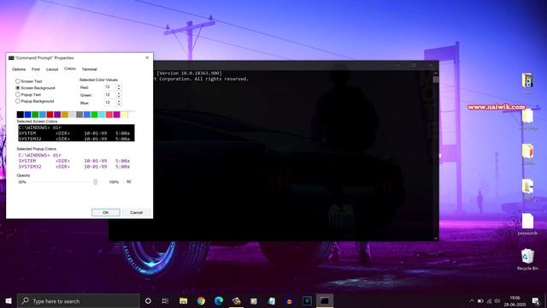The height and width of the screenshot is (308, 547).
Task: Decrease the Red value with down arrow
Action: click(119, 89)
